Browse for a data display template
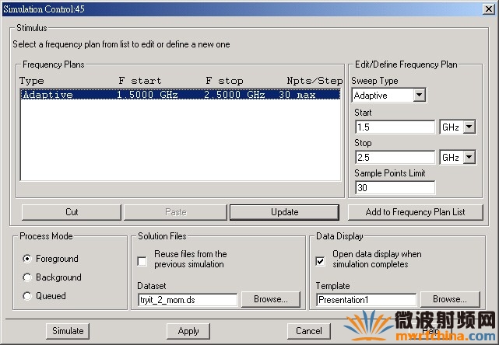This screenshot has height=345, width=499. pos(450,299)
